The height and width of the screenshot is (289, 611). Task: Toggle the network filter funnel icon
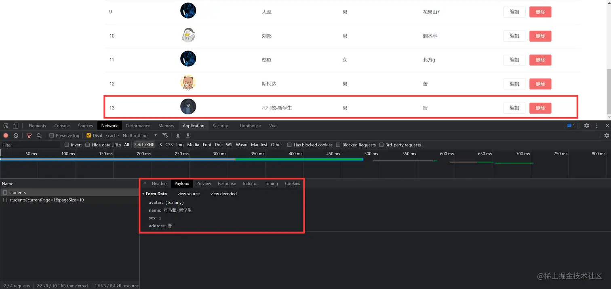[29, 135]
